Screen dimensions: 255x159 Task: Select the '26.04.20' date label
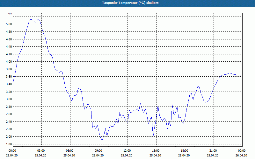click(x=241, y=155)
